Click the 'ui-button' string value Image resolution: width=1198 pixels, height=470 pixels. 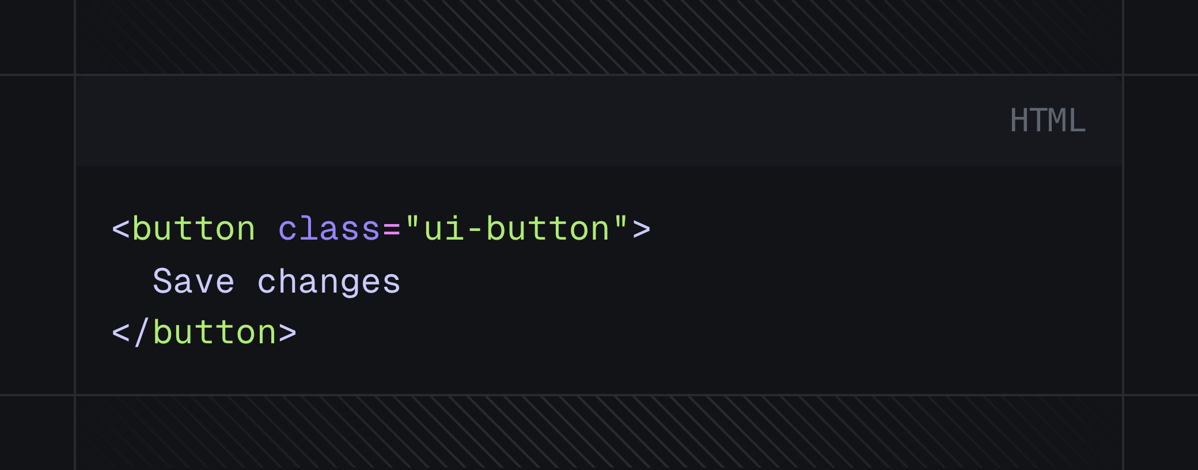517,229
